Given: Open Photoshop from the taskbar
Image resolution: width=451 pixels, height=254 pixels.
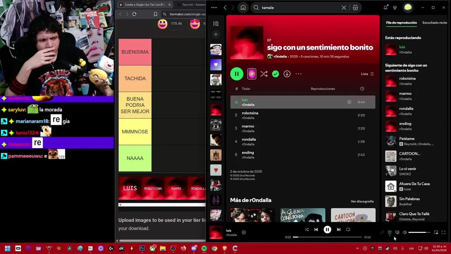Looking at the screenshot, I should [x=142, y=248].
